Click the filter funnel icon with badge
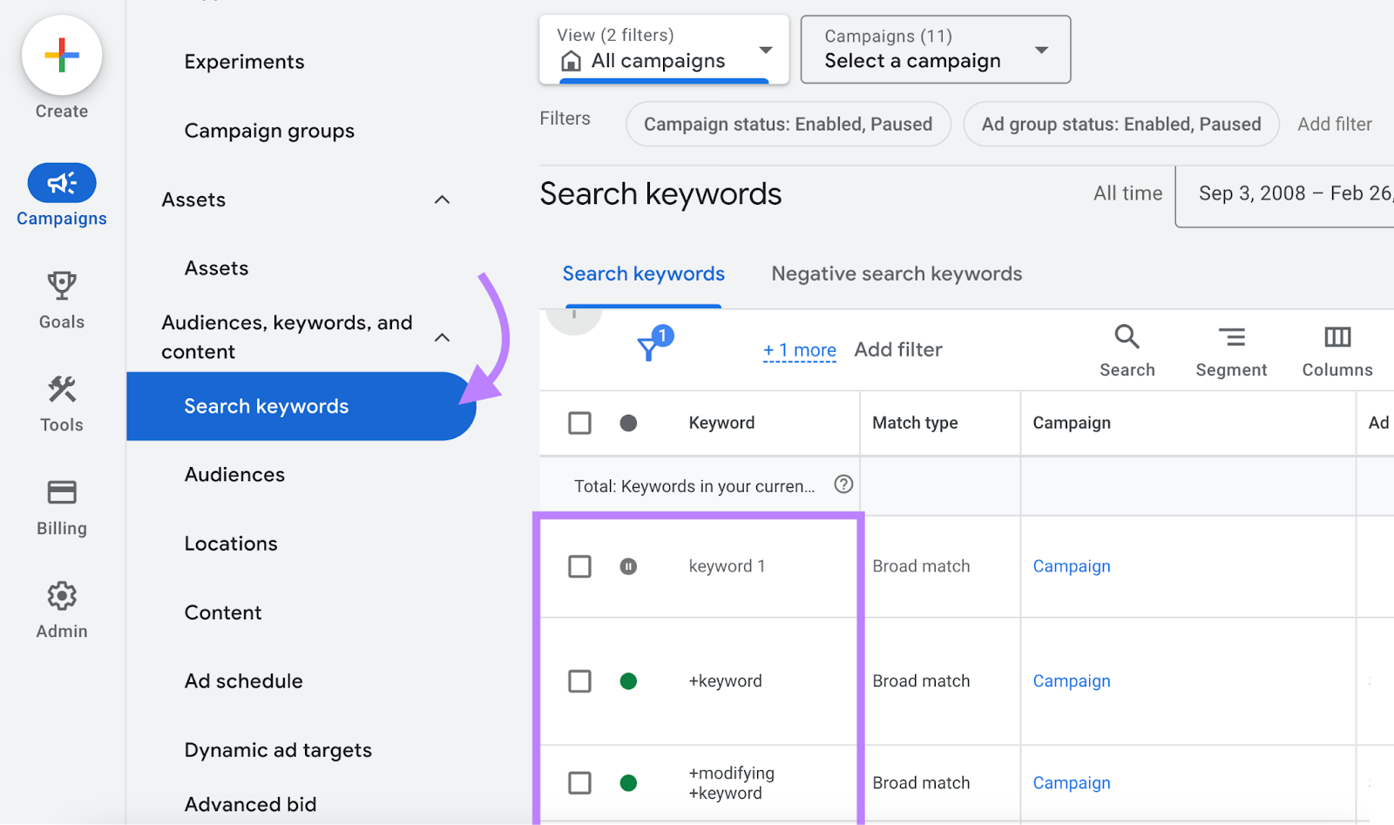The height and width of the screenshot is (825, 1394). coord(649,348)
